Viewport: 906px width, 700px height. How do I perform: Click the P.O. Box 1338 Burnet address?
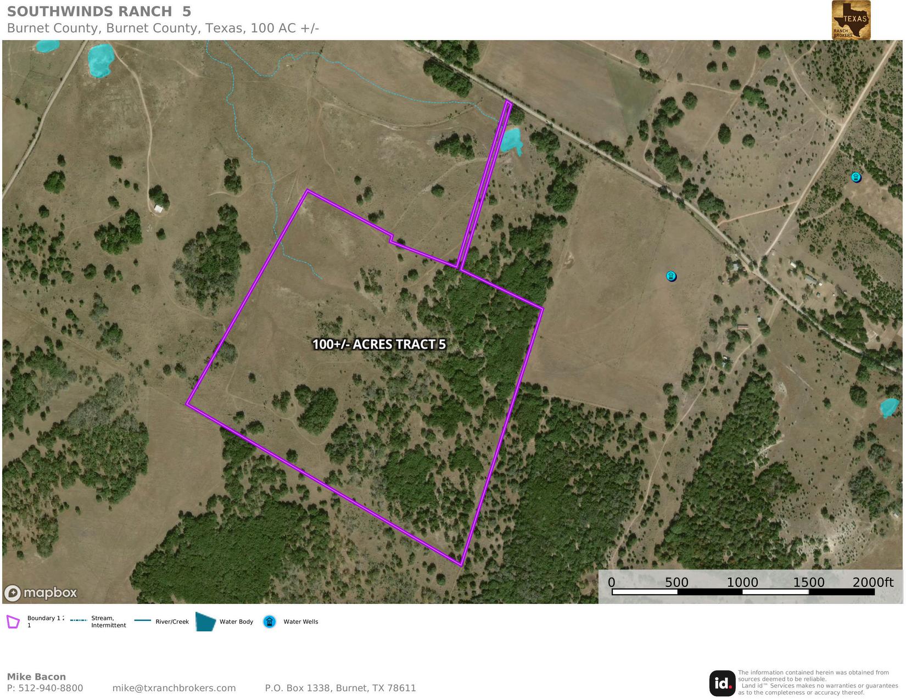(340, 688)
